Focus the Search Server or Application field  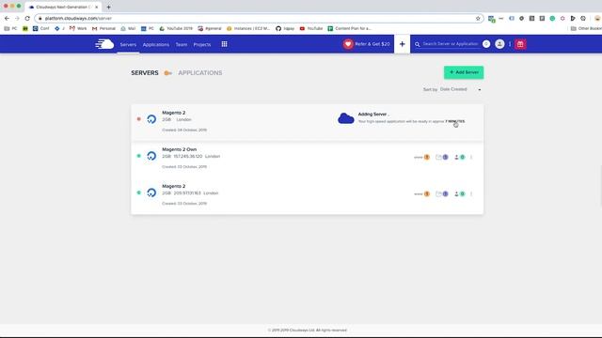pyautogui.click(x=450, y=44)
